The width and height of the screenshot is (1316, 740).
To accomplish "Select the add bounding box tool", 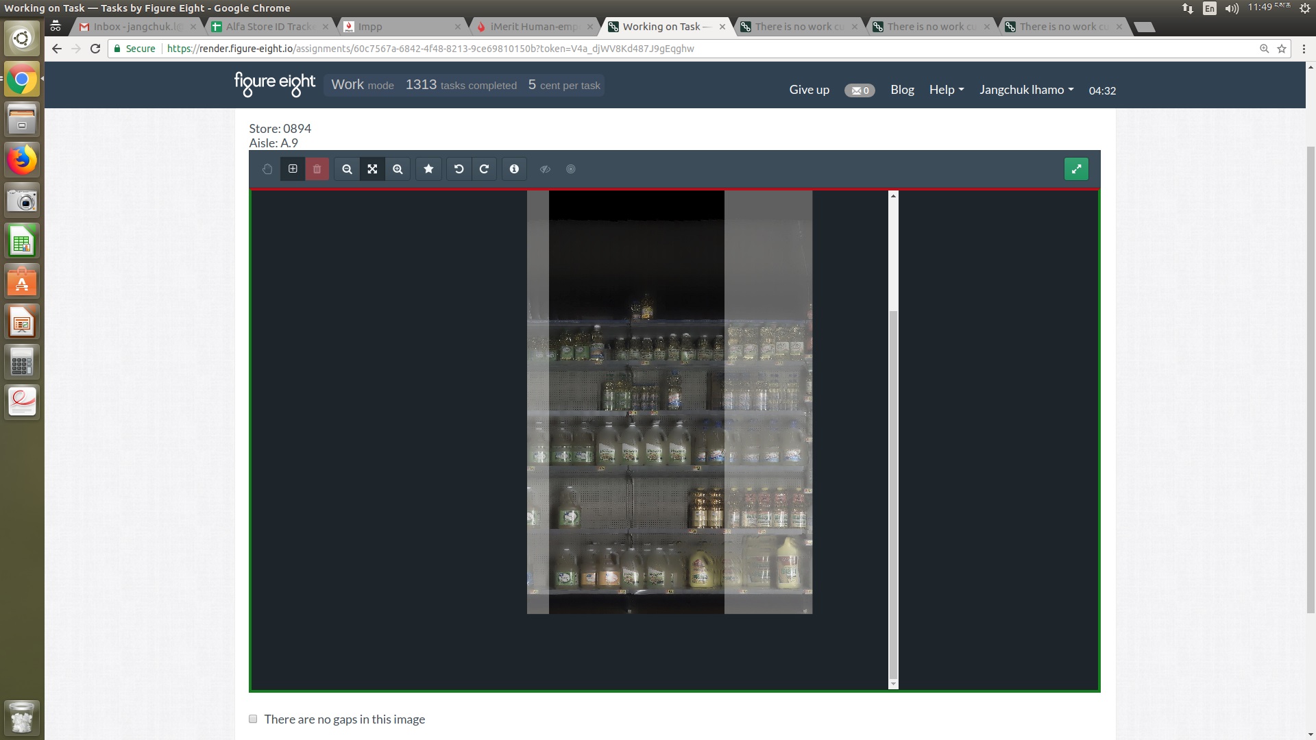I will click(x=293, y=169).
